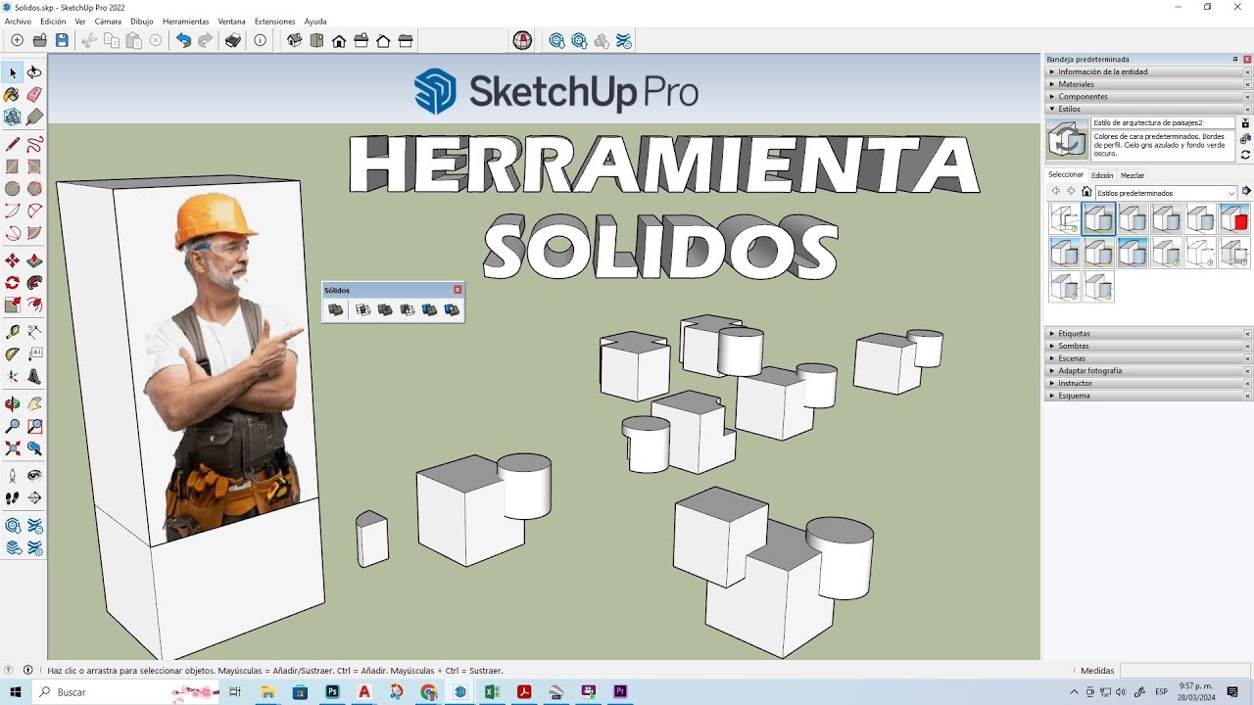1254x705 pixels.
Task: Activate the Push/Pull tool
Action: (34, 260)
